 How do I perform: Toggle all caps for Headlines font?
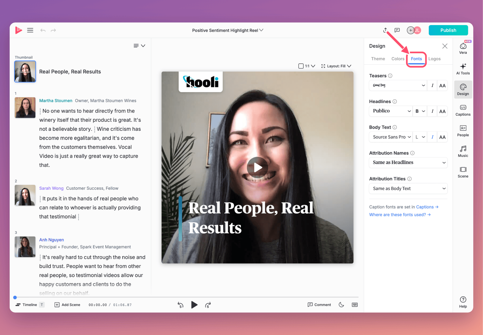(x=442, y=111)
